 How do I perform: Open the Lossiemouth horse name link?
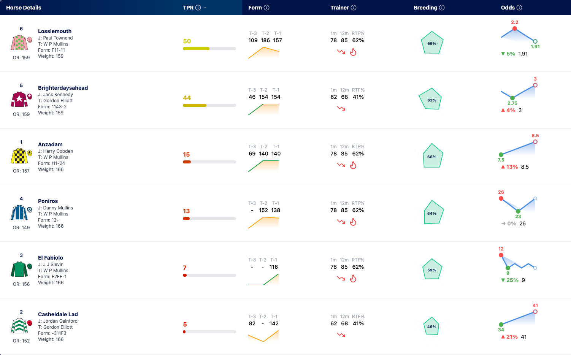coord(55,31)
